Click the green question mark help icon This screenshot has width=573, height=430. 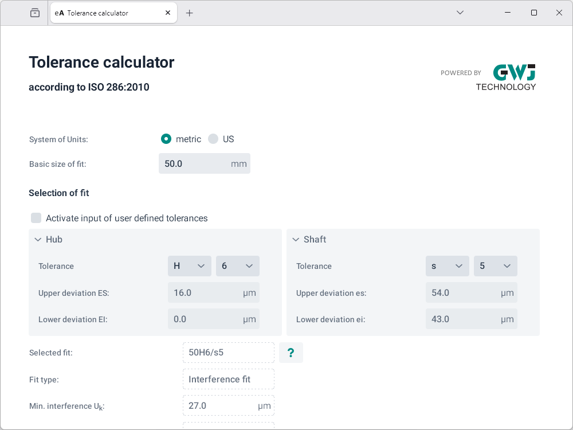coord(291,353)
